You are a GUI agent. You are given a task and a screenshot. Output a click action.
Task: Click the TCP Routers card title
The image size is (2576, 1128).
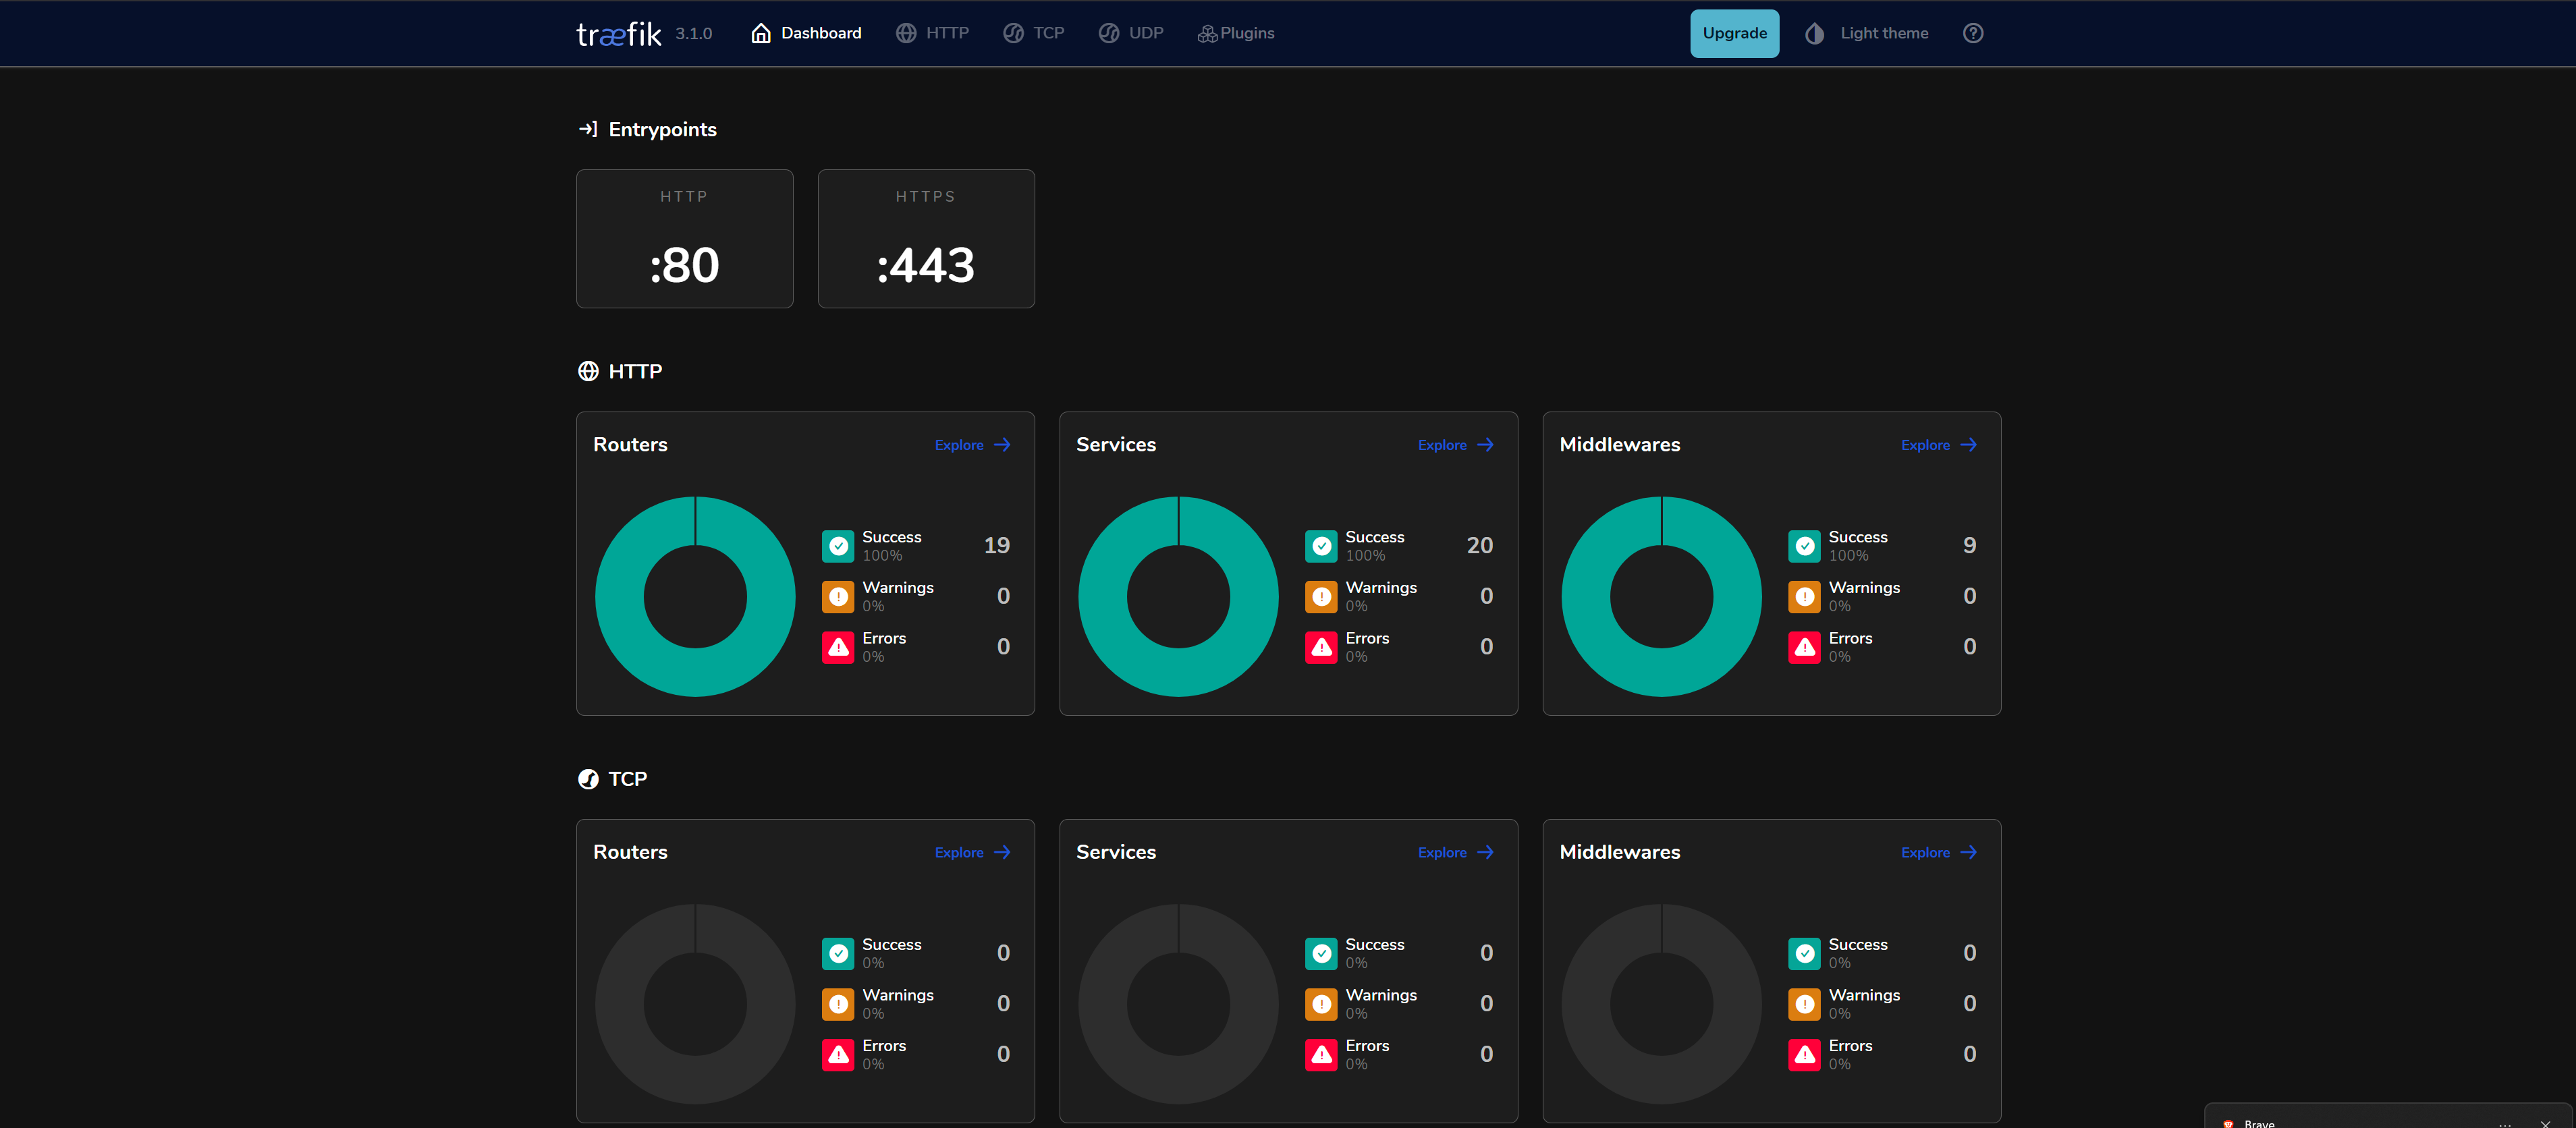[630, 852]
